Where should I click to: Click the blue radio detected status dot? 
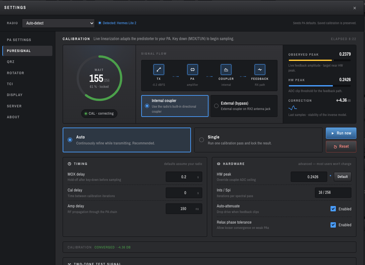(x=100, y=23)
